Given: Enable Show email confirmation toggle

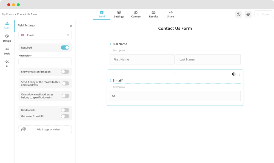Looking at the screenshot, I should (65, 72).
